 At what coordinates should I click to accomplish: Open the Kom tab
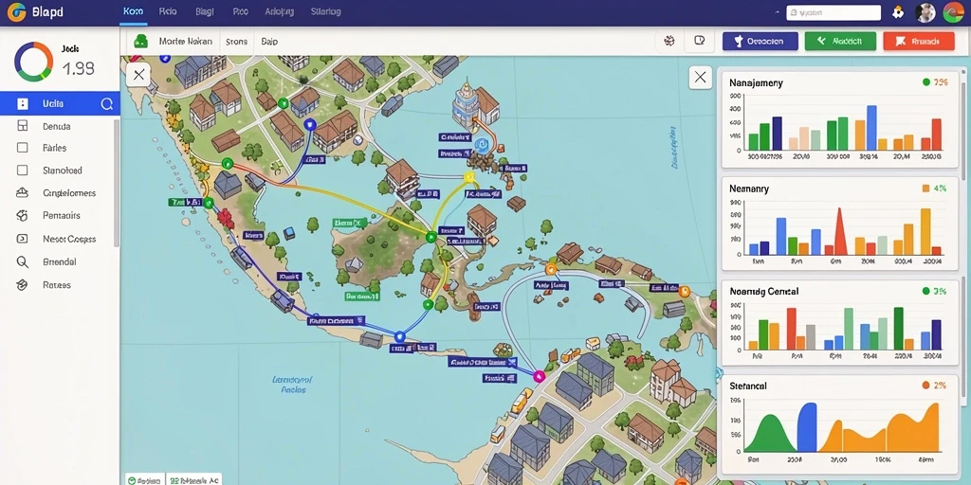pyautogui.click(x=133, y=11)
